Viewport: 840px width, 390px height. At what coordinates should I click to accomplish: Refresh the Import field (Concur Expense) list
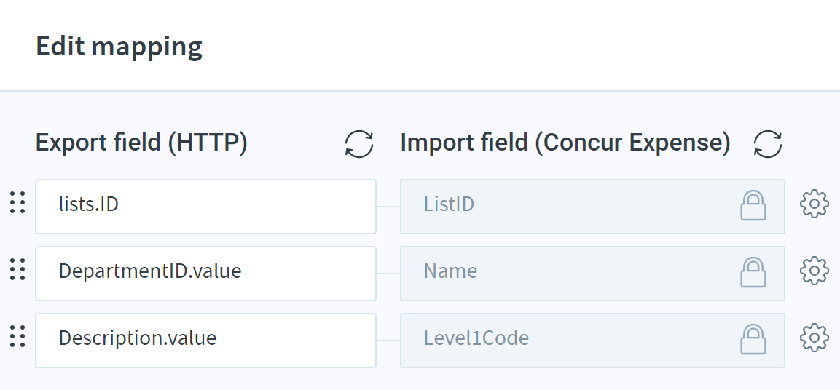(x=768, y=144)
